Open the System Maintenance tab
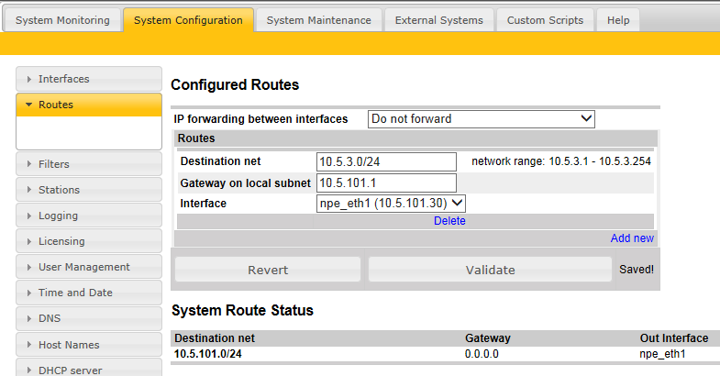Image resolution: width=720 pixels, height=376 pixels. pyautogui.click(x=318, y=20)
